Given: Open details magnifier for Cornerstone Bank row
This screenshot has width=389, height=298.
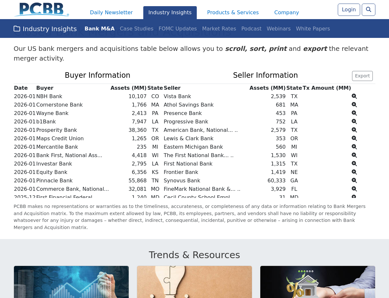Looking at the screenshot, I should pyautogui.click(x=354, y=105).
